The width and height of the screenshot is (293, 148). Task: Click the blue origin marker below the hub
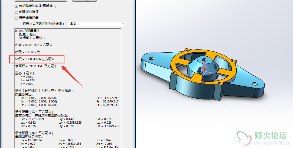203,79
